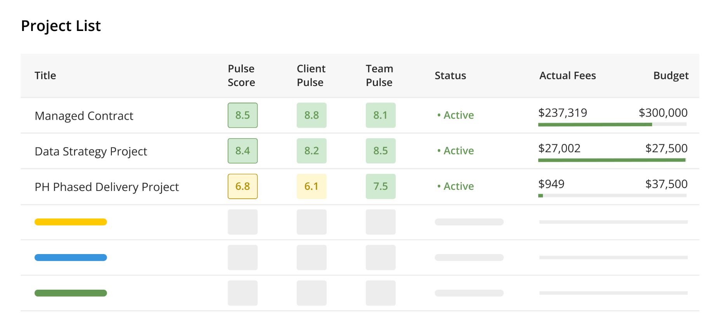Screen dimensions: 720x335
Task: Sort by the Budget column header
Action: [671, 76]
